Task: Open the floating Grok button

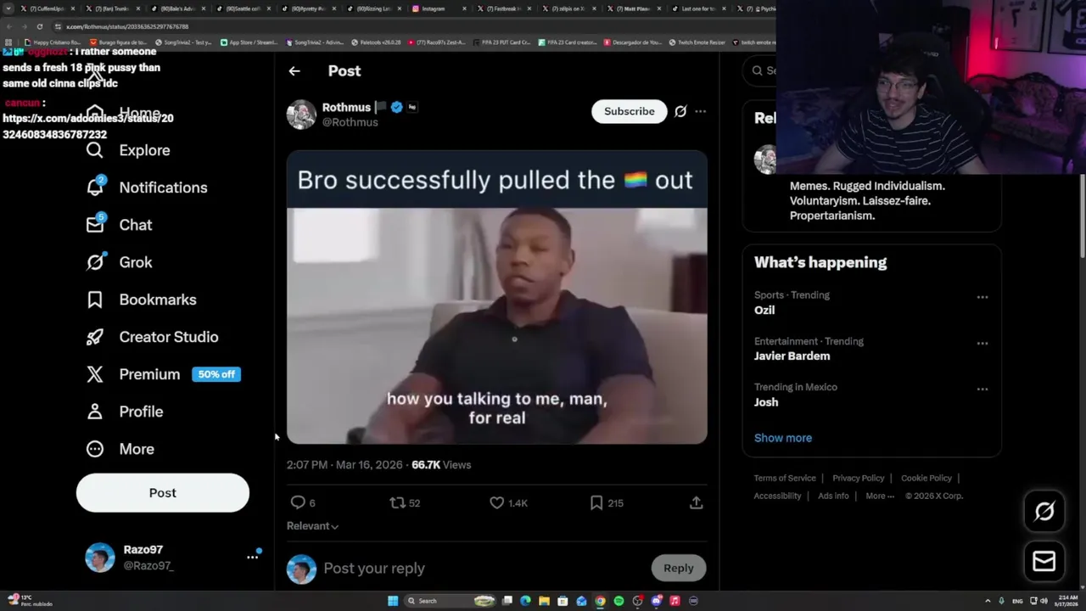Action: click(x=1044, y=511)
